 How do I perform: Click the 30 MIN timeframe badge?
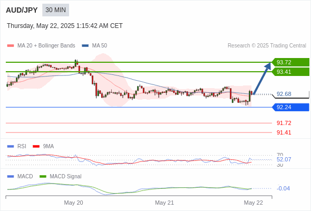pos(55,10)
